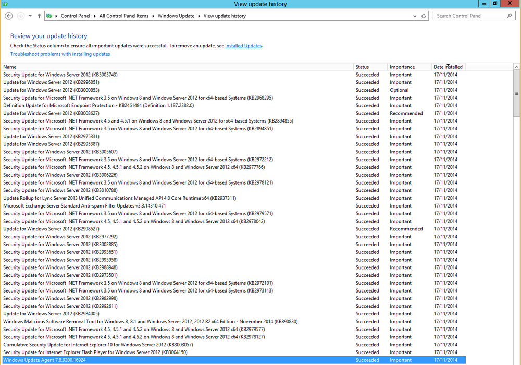Select Security Update KB3003743 row
Image resolution: width=521 pixels, height=365 pixels.
point(234,75)
